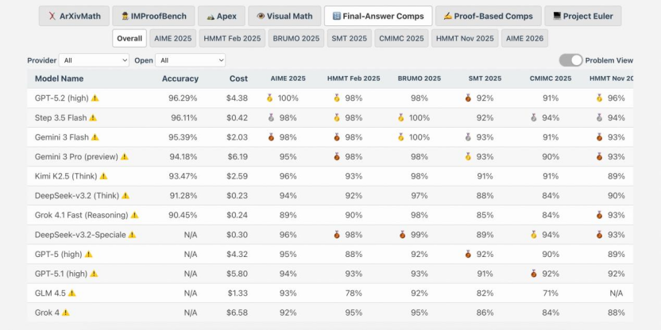The width and height of the screenshot is (661, 330).
Task: Click the warning icon beside GPT-5.2 (high)
Action: click(95, 98)
